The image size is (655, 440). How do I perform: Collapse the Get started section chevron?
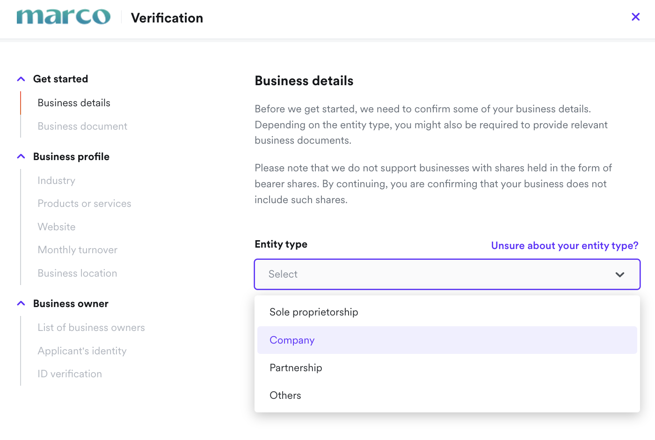21,79
